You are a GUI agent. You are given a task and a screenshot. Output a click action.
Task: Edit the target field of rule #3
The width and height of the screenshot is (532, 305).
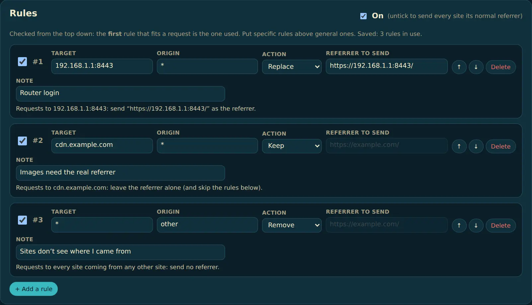(102, 225)
